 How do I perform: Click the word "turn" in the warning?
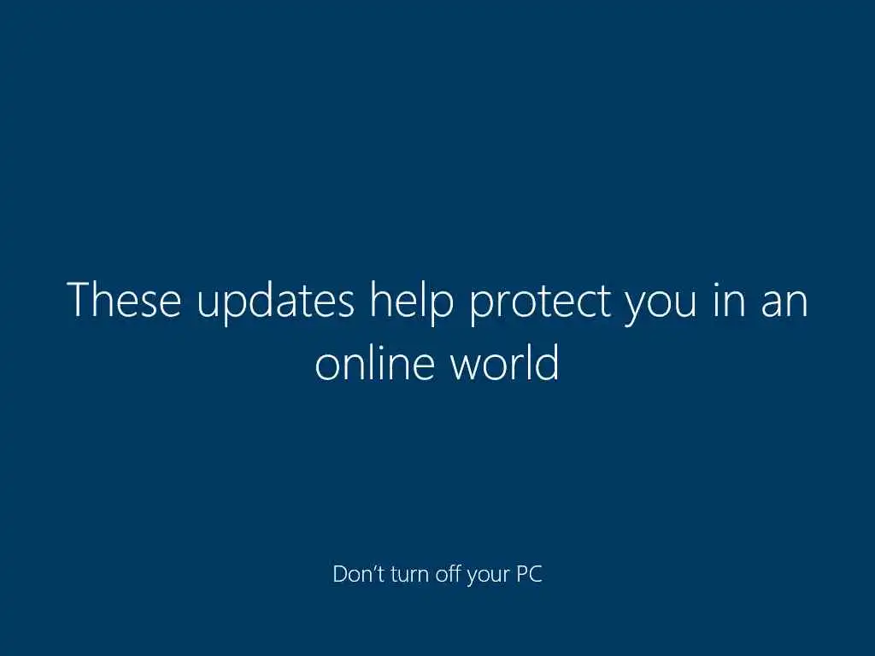pyautogui.click(x=411, y=575)
